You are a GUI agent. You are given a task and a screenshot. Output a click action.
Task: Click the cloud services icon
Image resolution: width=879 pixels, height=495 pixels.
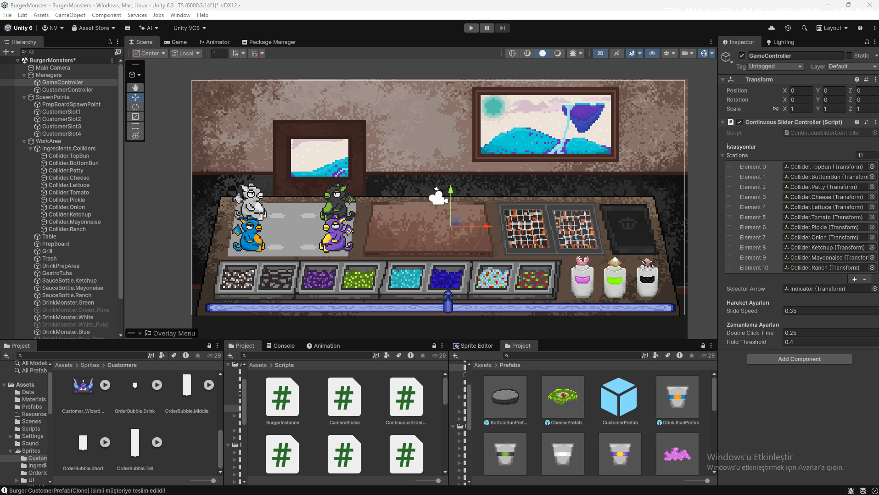point(771,28)
